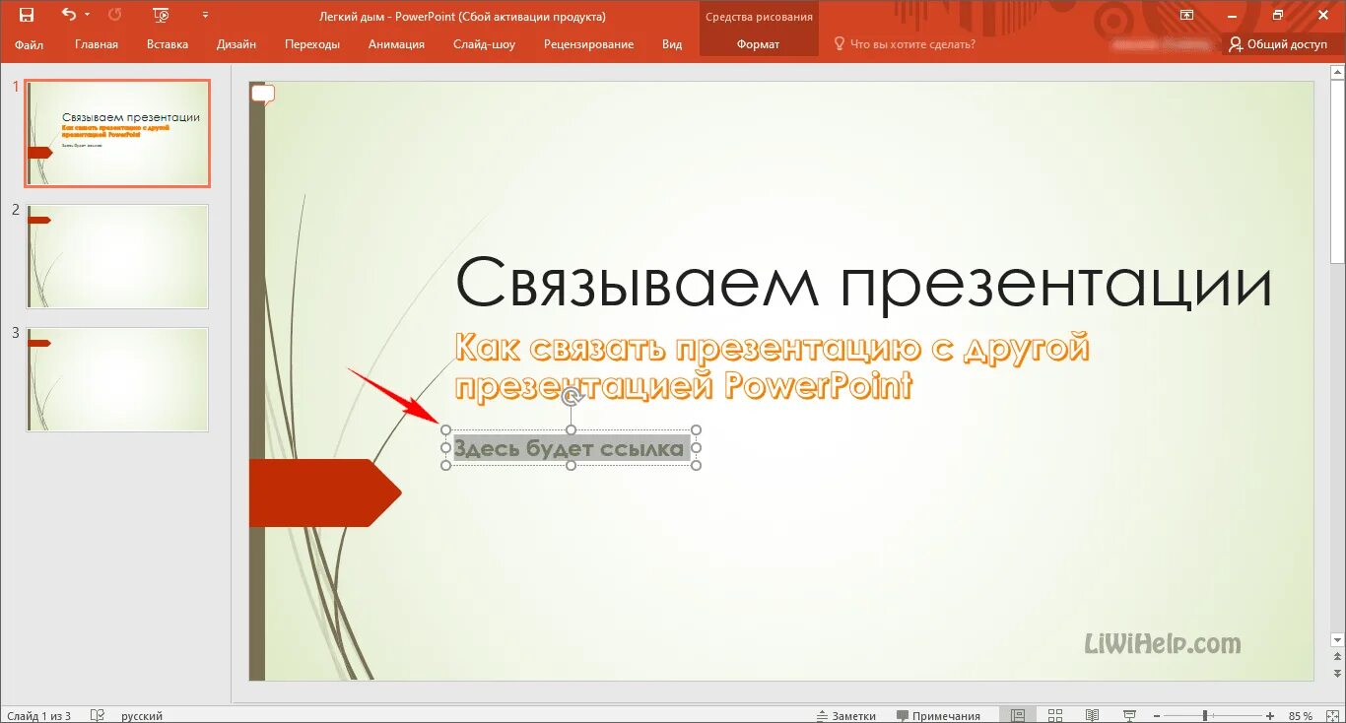Click the zoom slider handle
Viewport: 1346px width, 723px height.
tap(1205, 715)
